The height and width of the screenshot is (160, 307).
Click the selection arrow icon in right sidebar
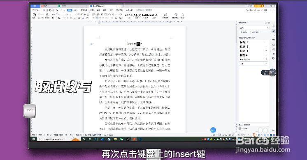[x=274, y=36]
